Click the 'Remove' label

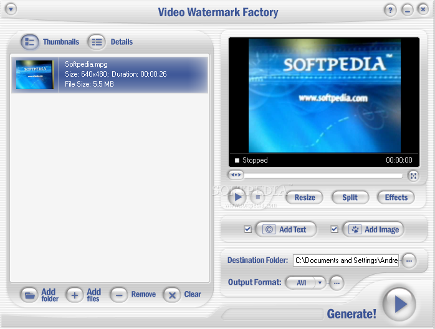[143, 294]
